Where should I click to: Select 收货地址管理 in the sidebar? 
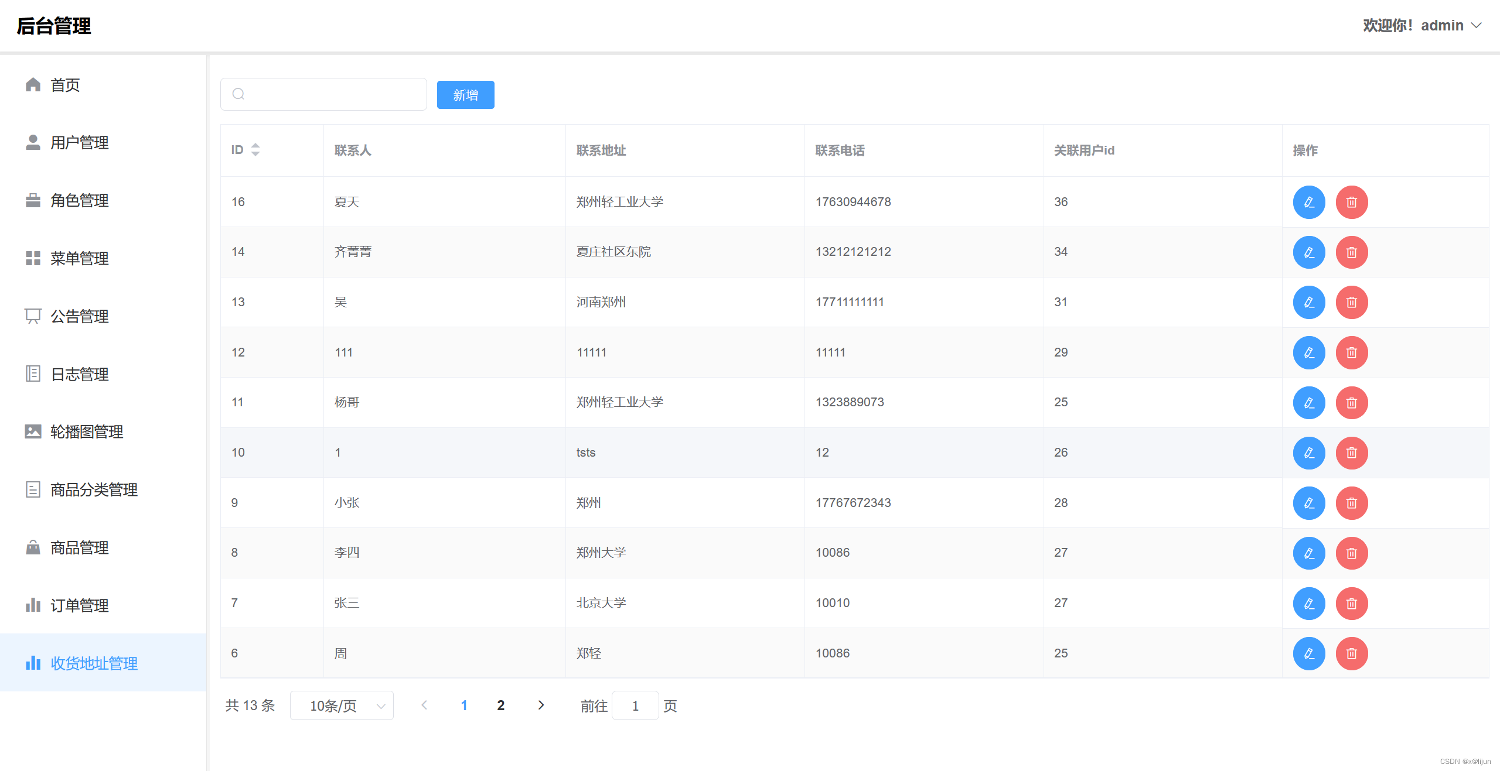point(103,663)
